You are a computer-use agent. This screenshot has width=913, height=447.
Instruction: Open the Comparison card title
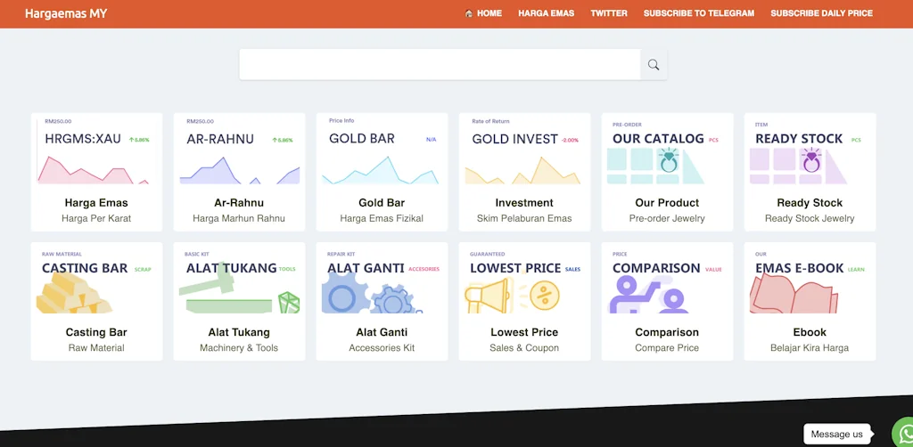tap(667, 332)
